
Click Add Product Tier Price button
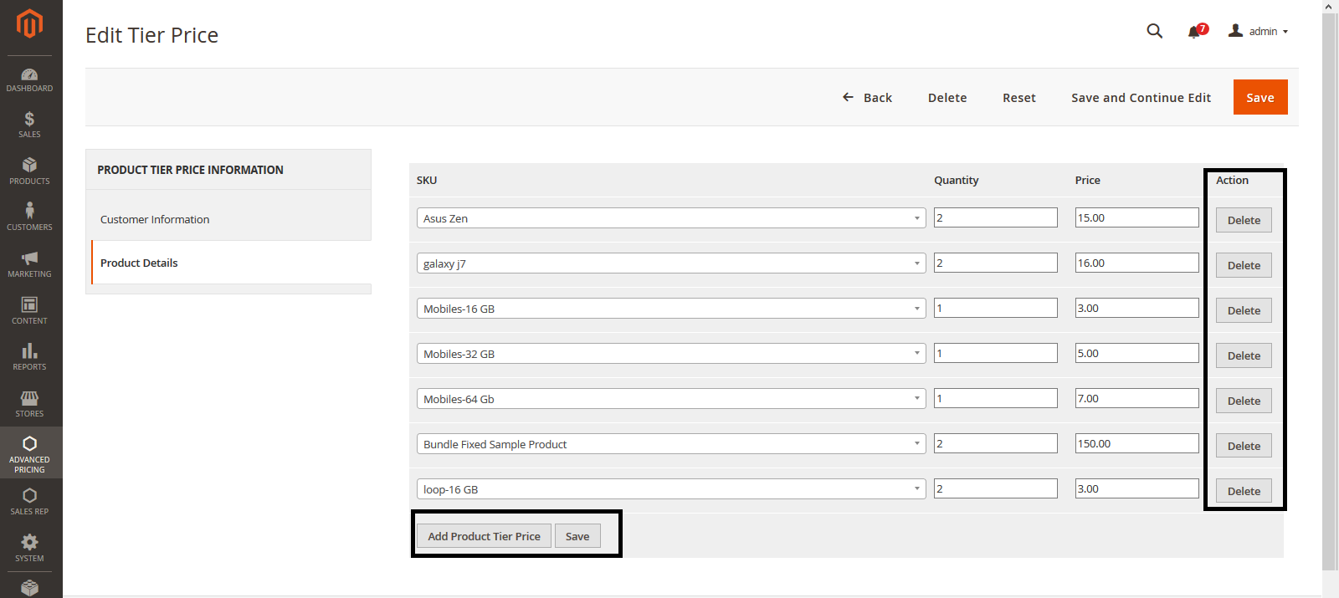coord(485,536)
